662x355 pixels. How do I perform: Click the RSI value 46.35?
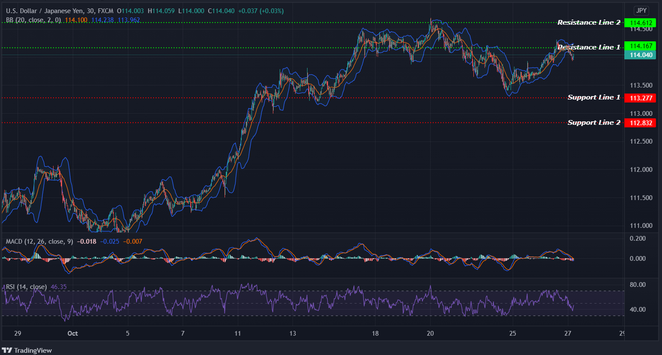tap(58, 287)
